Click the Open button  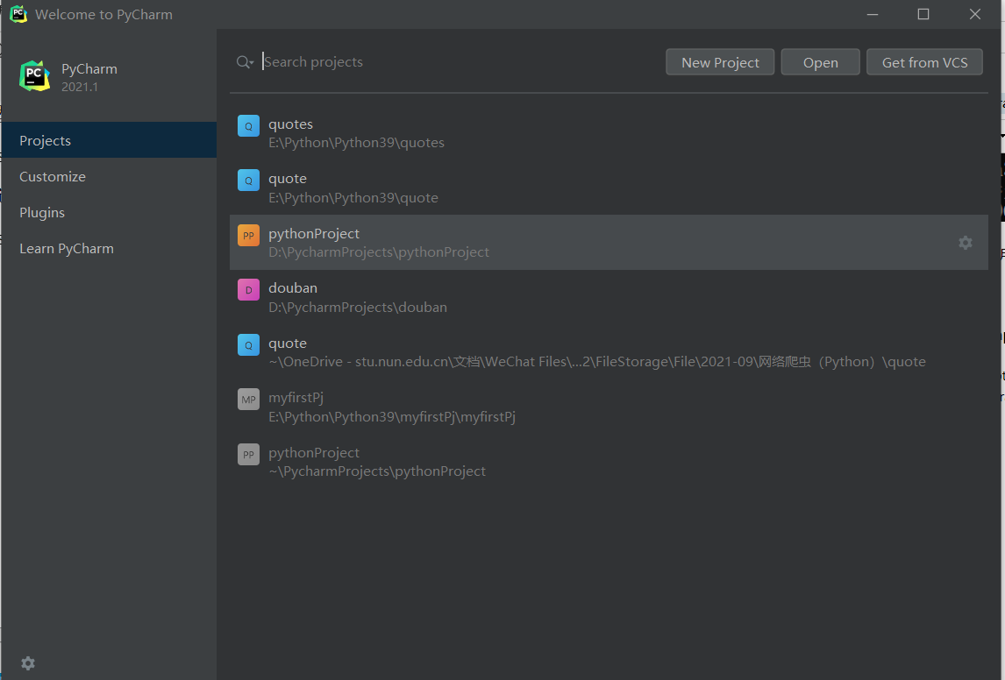click(821, 62)
